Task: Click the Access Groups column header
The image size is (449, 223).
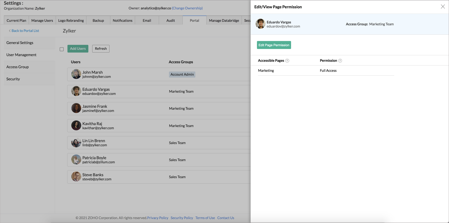Action: [x=181, y=62]
